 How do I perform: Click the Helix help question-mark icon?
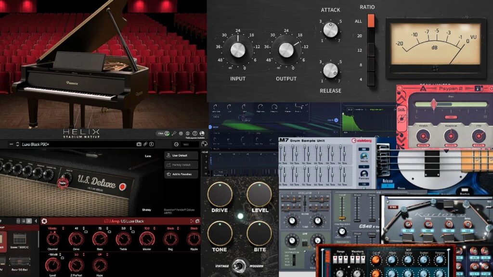coord(195,134)
